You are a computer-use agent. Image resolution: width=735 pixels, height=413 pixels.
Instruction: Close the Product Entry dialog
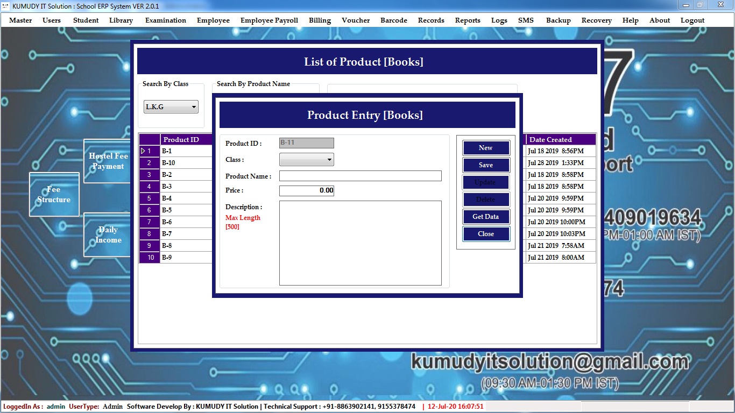tap(485, 234)
